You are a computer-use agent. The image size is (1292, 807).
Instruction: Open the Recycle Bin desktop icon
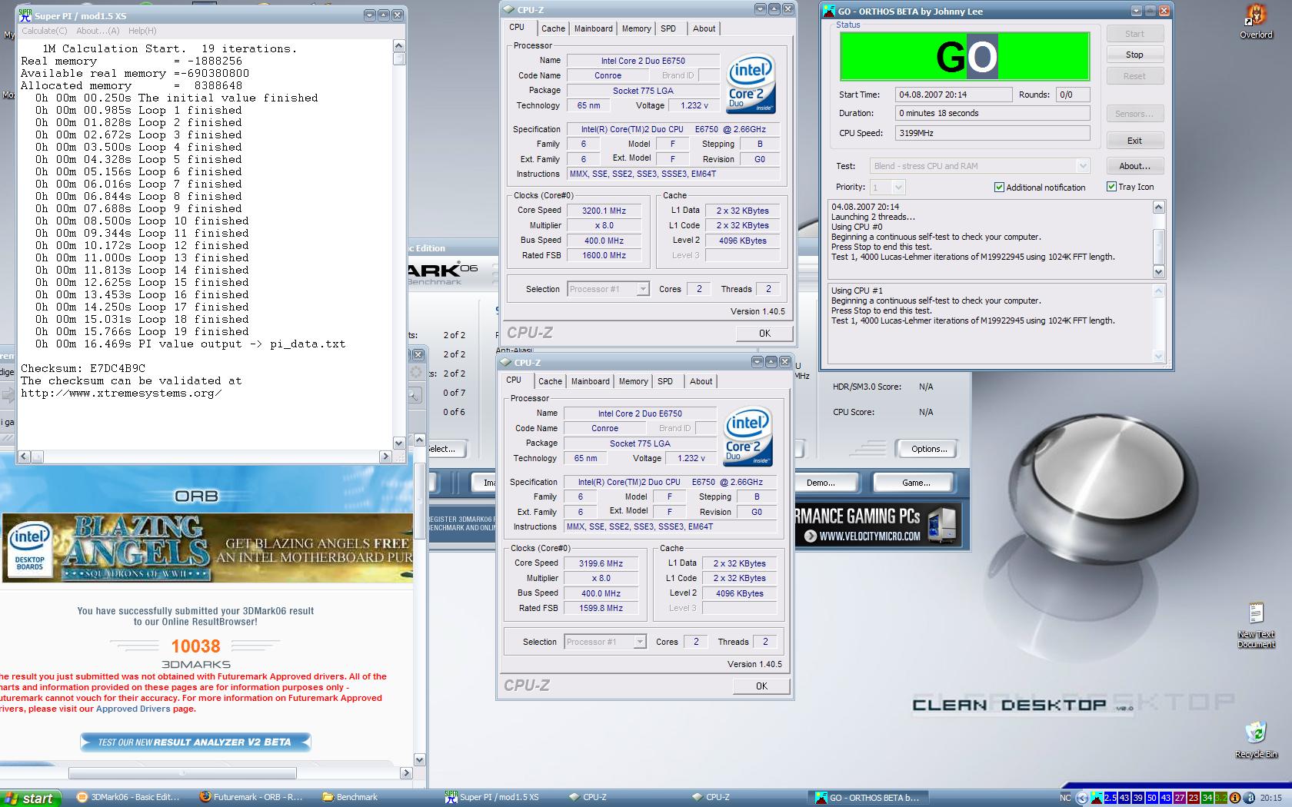[1256, 740]
